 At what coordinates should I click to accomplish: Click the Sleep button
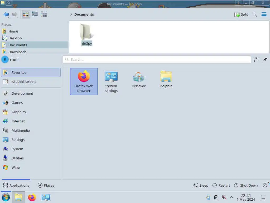(x=201, y=185)
